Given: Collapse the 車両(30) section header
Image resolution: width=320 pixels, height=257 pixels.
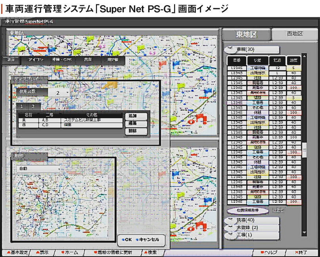Looking at the screenshot, I should coord(252,50).
